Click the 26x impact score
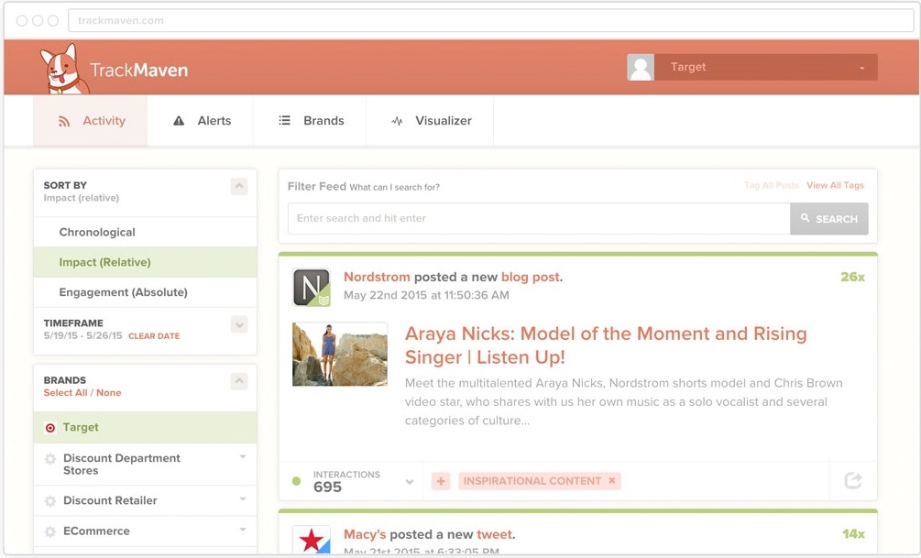Image resolution: width=921 pixels, height=558 pixels. [852, 277]
